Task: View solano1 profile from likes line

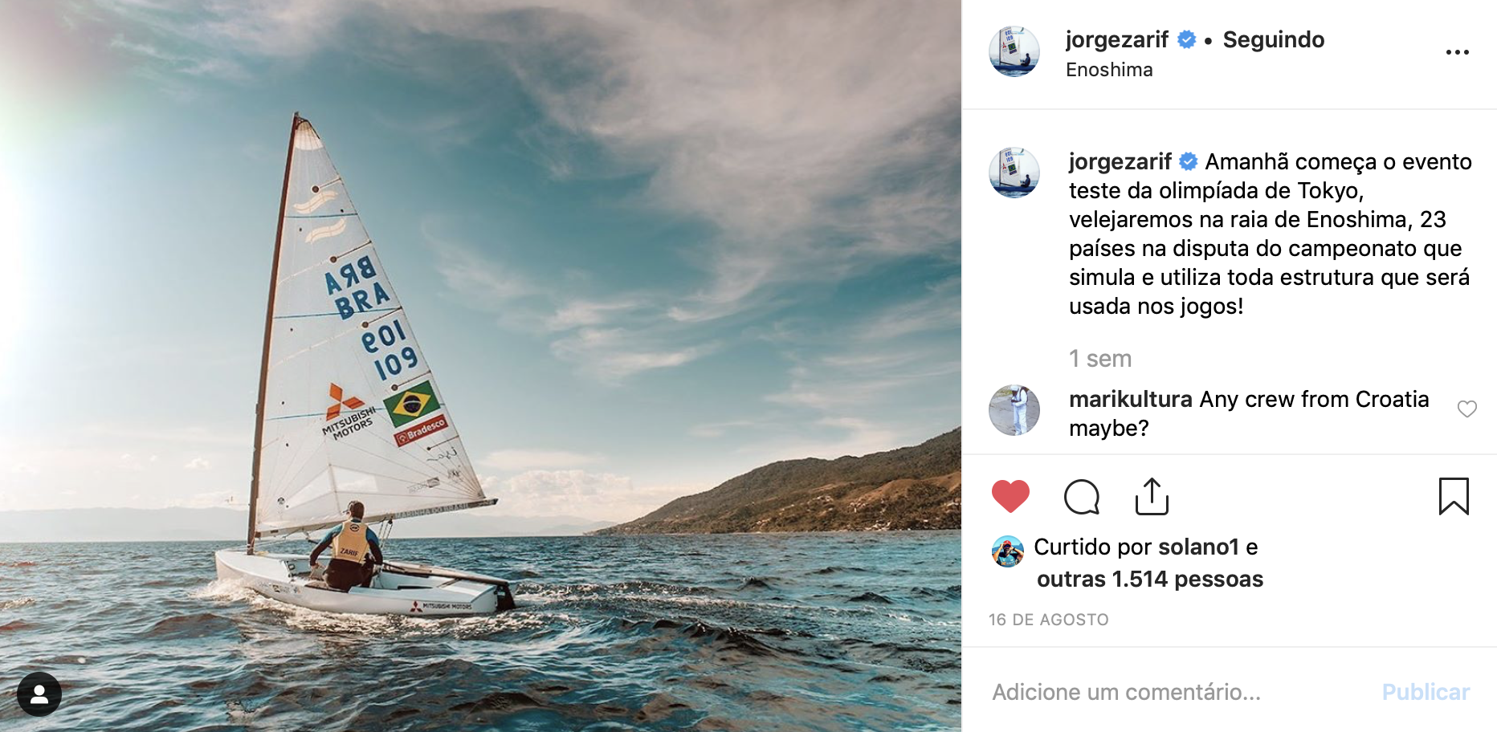Action: 1199,547
